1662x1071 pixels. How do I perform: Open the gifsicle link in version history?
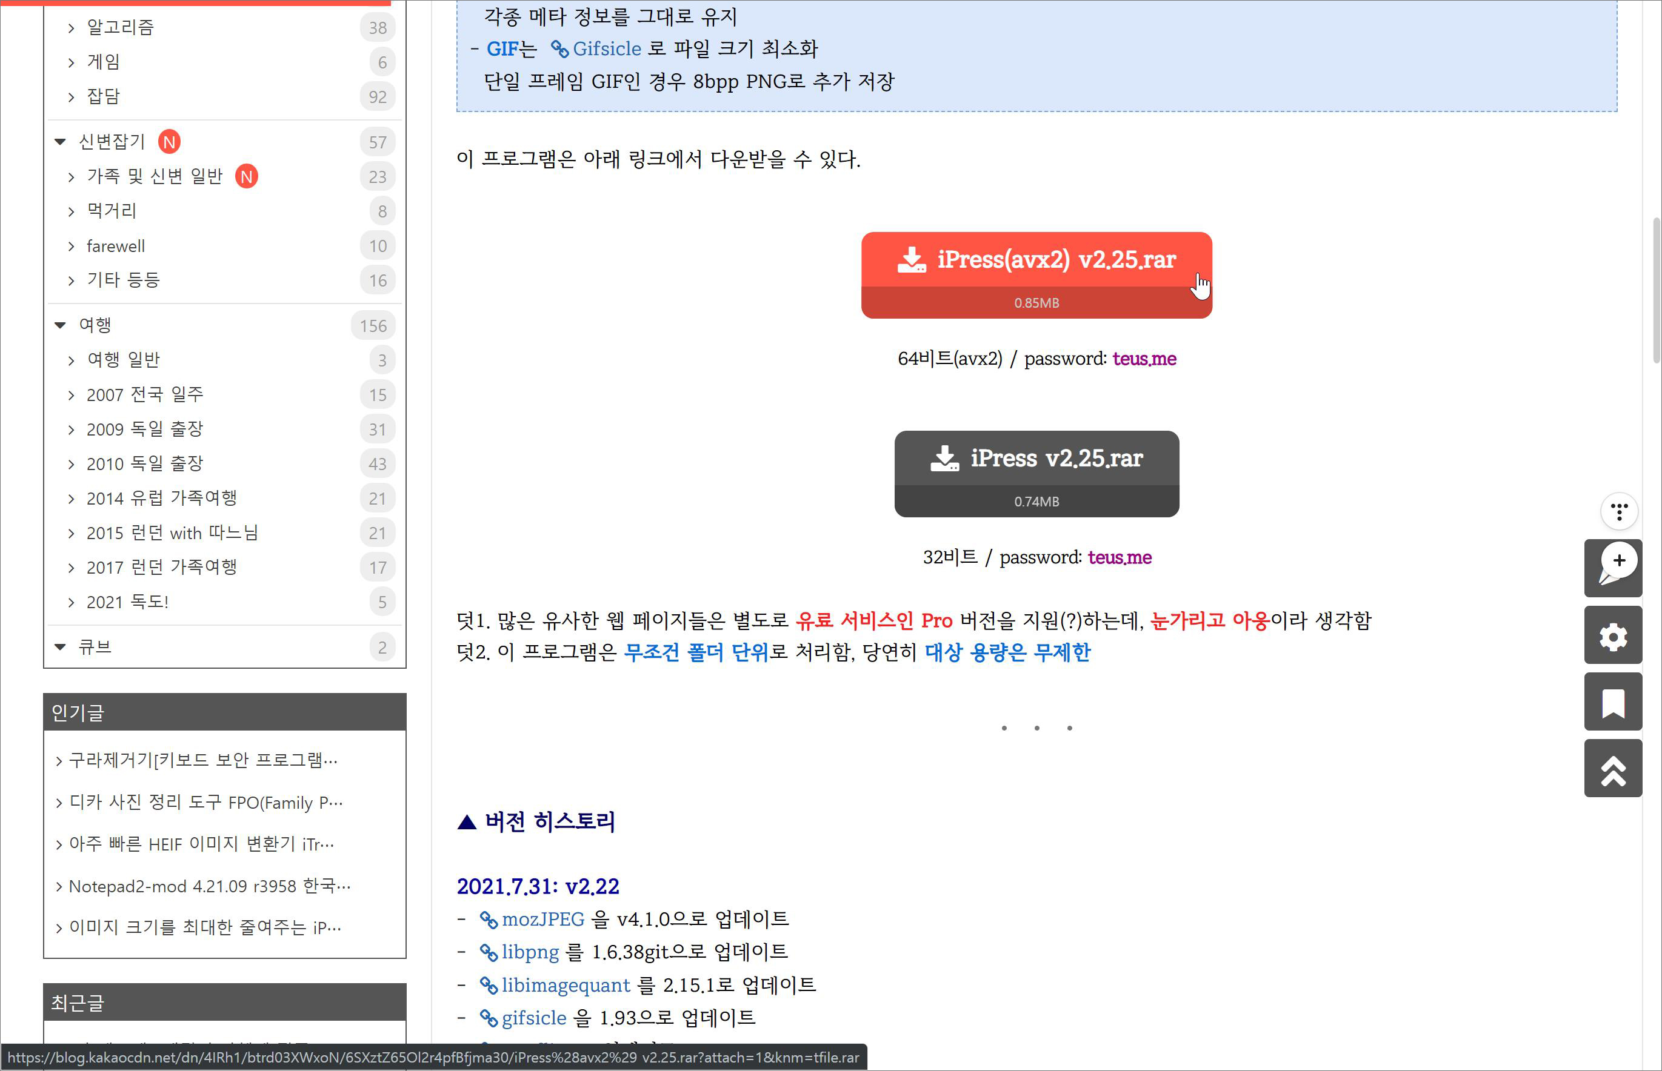[x=533, y=1018]
